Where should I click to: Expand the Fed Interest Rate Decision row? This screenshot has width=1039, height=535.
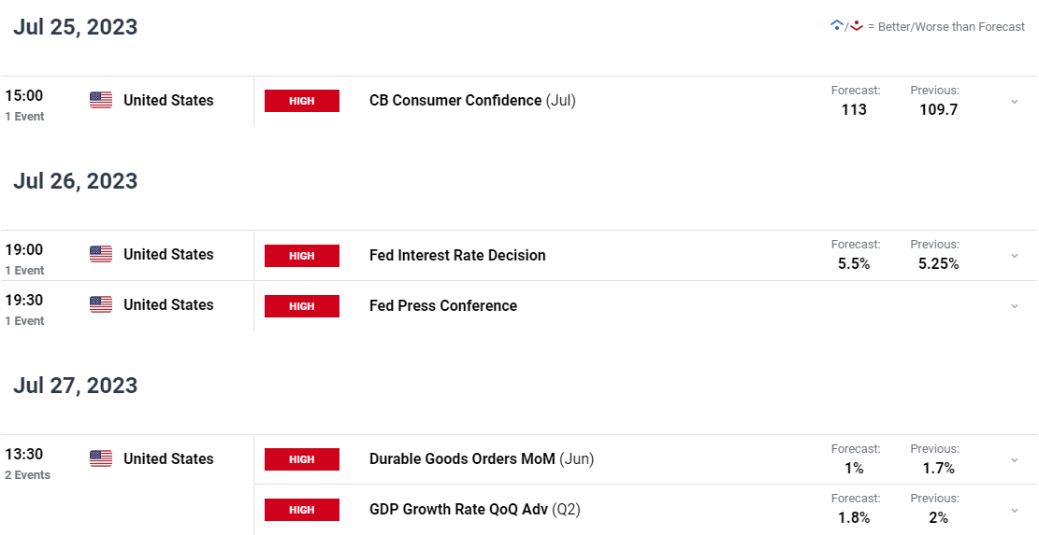pos(1015,256)
